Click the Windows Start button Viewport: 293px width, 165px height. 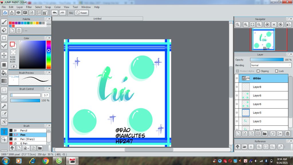[x=6, y=161]
